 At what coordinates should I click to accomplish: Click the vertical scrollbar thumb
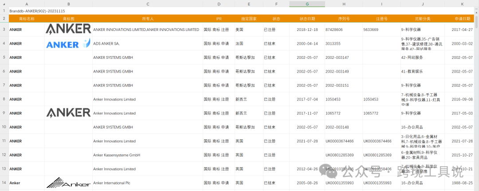pos(477,22)
